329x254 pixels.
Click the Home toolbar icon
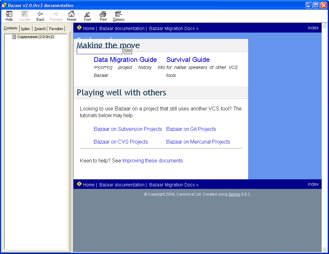(x=72, y=14)
